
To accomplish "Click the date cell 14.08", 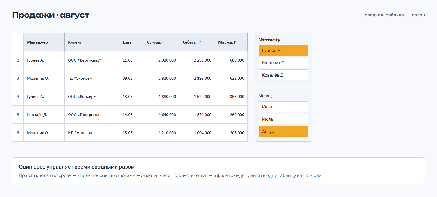I will [x=132, y=115].
